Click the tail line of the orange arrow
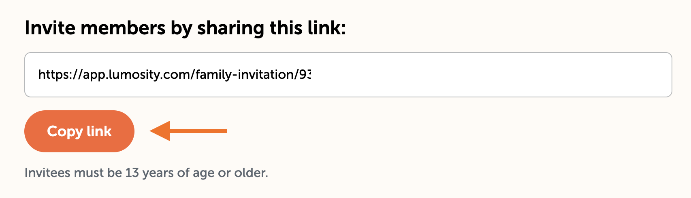This screenshot has width=691, height=198. point(203,131)
